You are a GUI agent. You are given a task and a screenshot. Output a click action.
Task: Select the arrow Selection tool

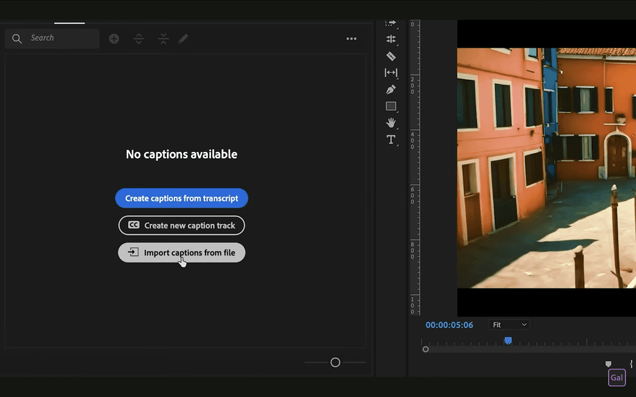pos(391,22)
